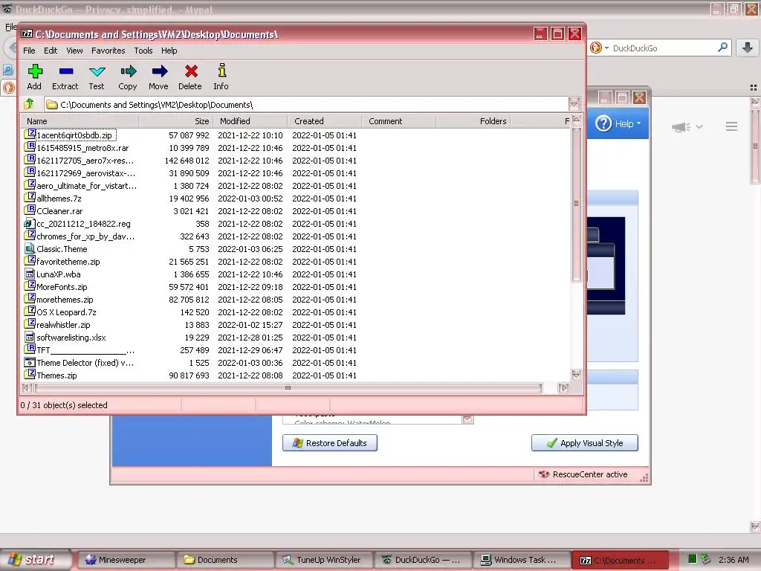Click the Restore Defaults button
The width and height of the screenshot is (761, 571).
pos(330,443)
